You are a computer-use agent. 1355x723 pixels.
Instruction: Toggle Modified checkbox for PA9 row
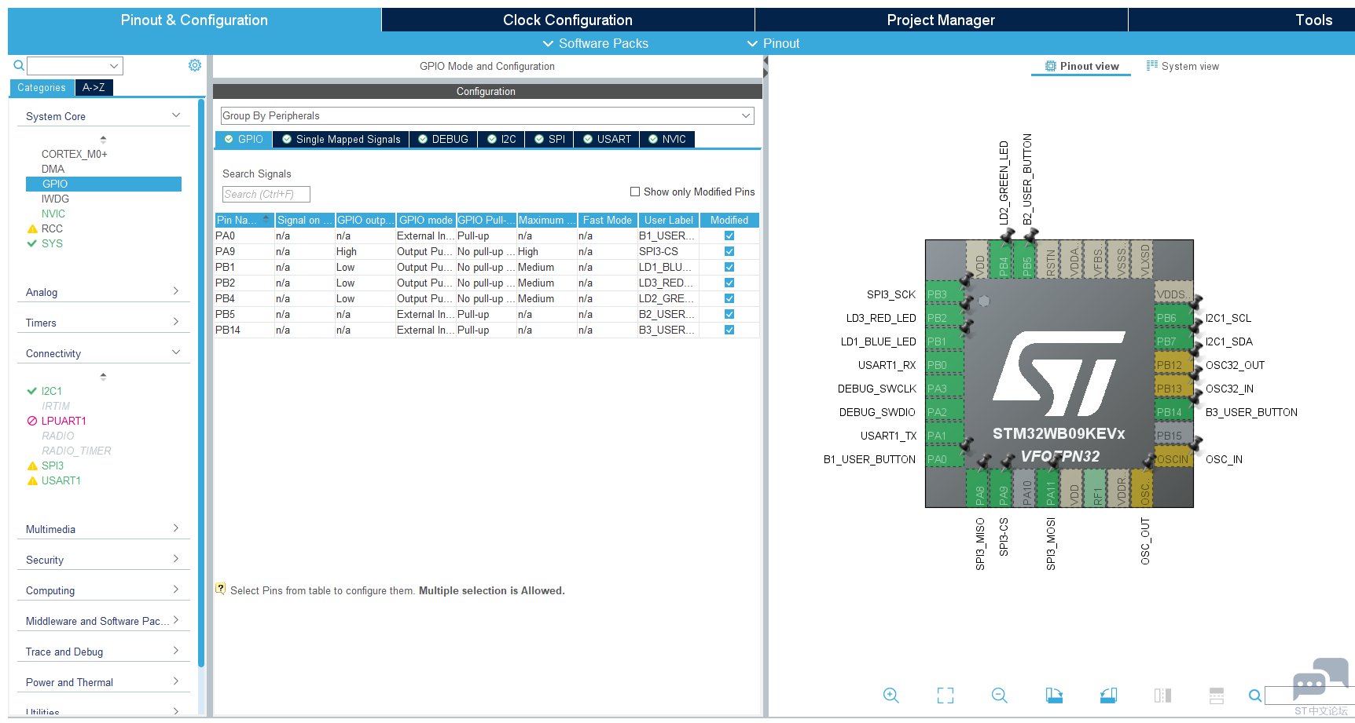[729, 251]
